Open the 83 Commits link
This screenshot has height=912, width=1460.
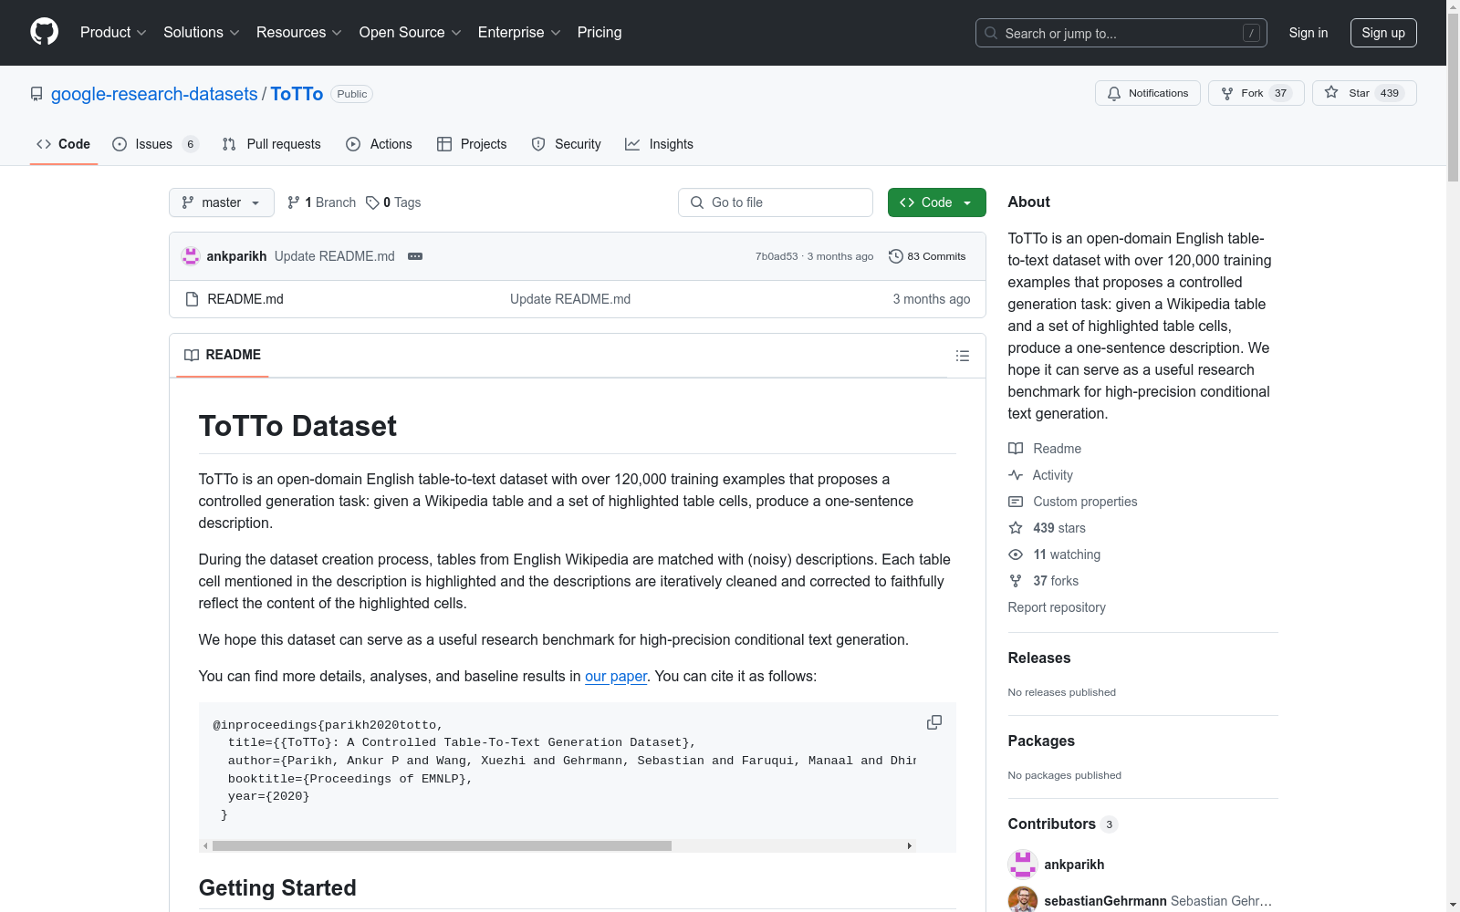click(x=927, y=256)
